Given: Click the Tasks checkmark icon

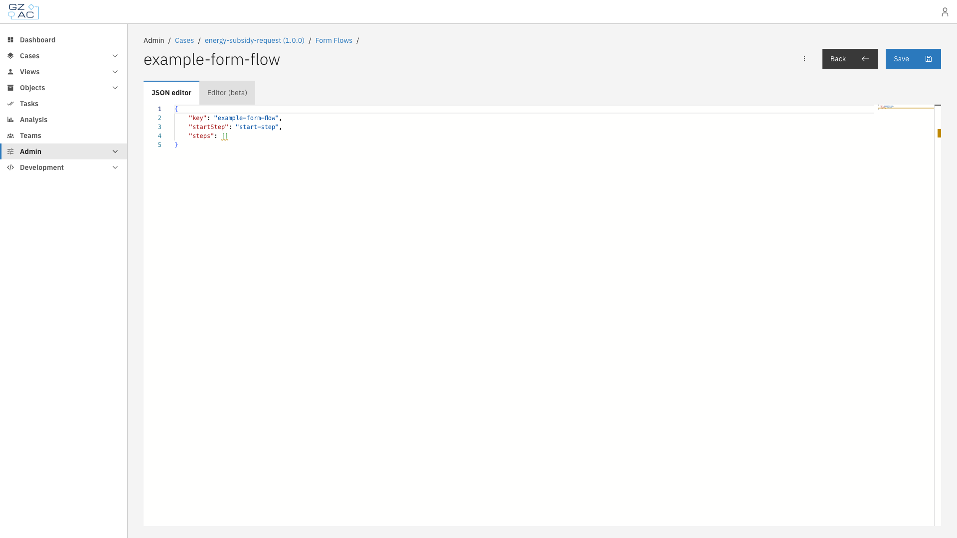Looking at the screenshot, I should click(10, 104).
